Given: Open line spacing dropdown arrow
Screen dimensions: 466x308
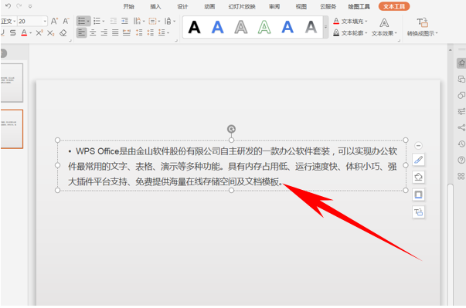Looking at the screenshot, I should (x=168, y=33).
